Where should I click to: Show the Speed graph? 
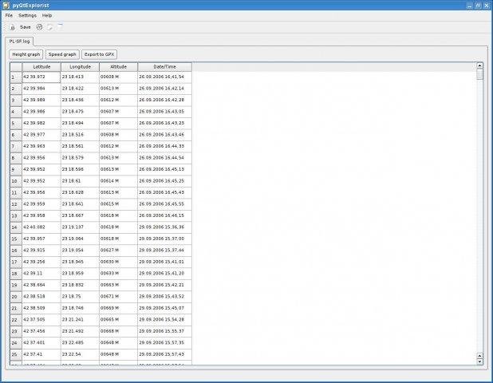tap(62, 54)
